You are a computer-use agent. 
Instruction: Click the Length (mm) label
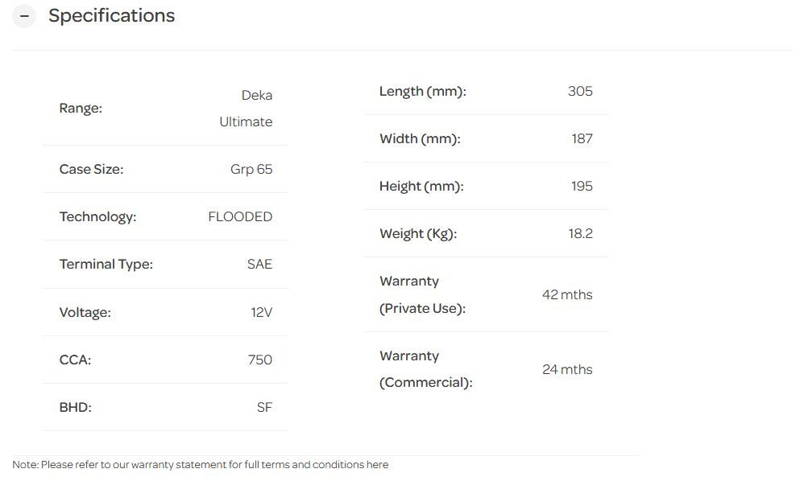pyautogui.click(x=422, y=92)
